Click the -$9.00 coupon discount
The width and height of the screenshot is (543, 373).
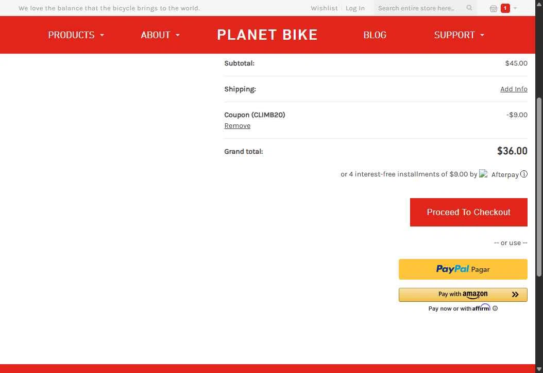(517, 115)
